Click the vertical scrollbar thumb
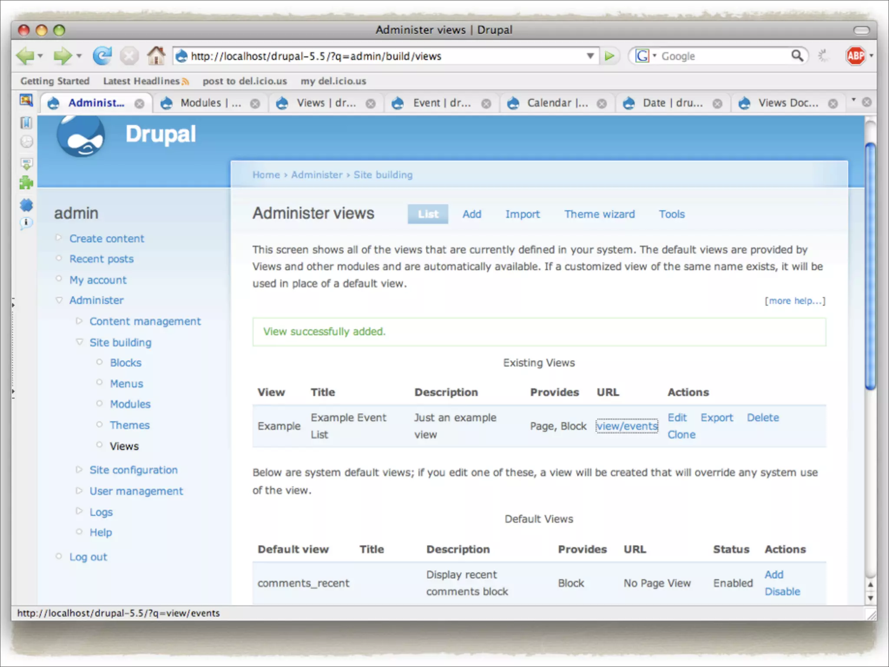Screen dimensions: 889x667 pyautogui.click(x=870, y=266)
